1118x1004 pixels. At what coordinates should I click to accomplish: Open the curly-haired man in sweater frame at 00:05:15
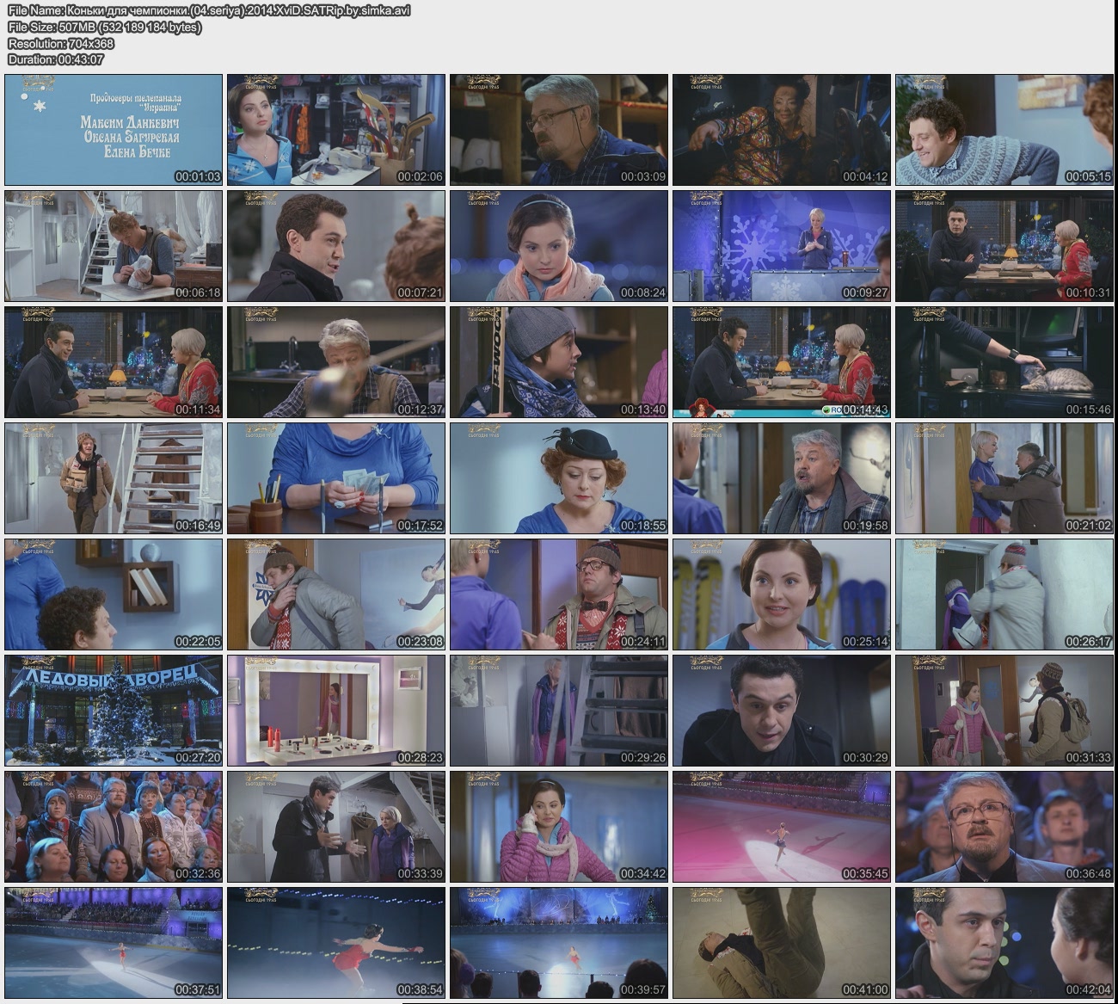[x=1004, y=130]
